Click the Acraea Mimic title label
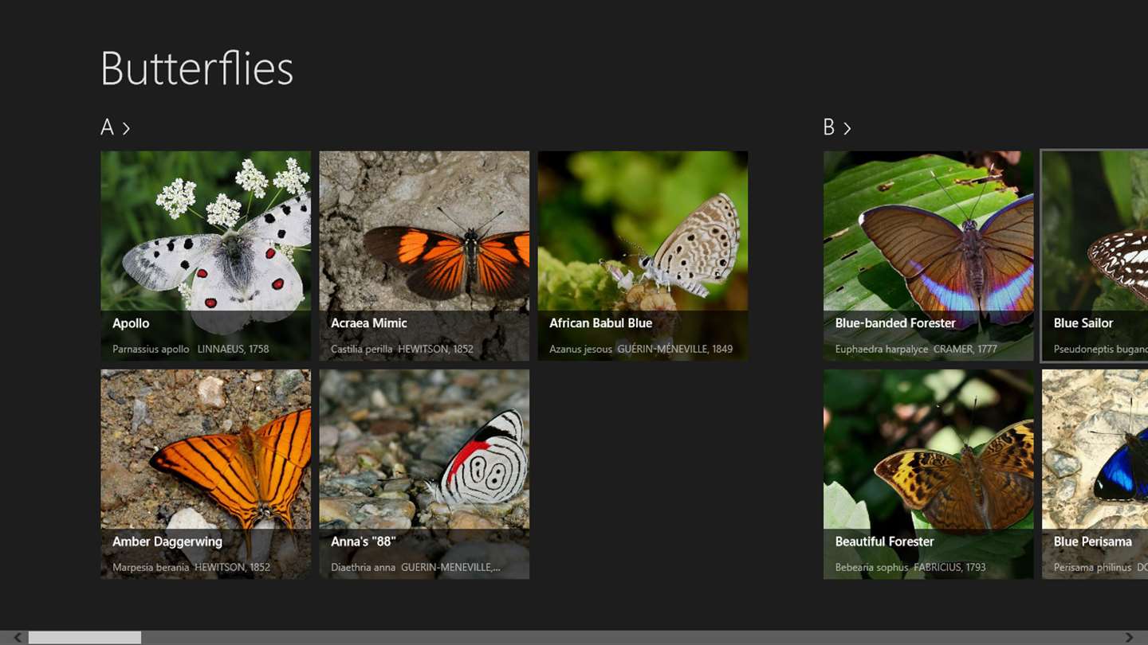 (368, 323)
